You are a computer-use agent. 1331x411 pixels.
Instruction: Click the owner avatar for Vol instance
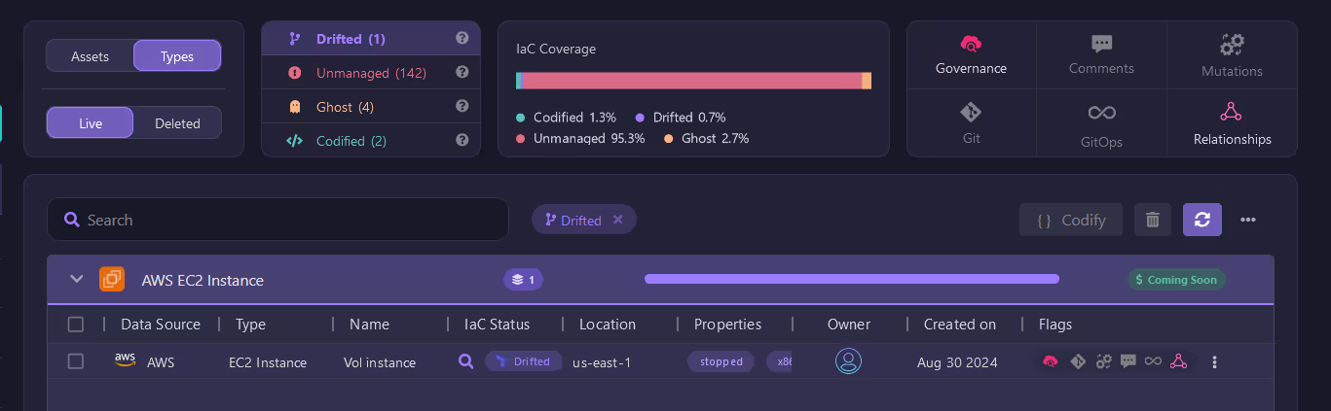(848, 361)
